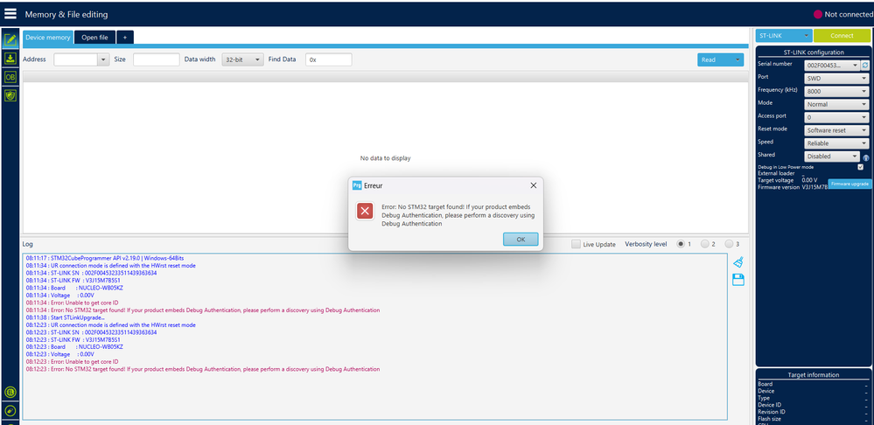The width and height of the screenshot is (874, 425).
Task: Open the Data width 32-bit dropdown
Action: [x=242, y=59]
